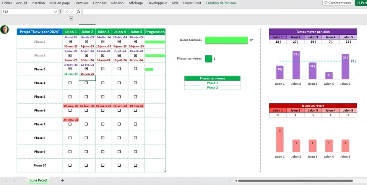Image resolution: width=367 pixels, height=185 pixels.
Task: Select the Progression column header
Action: 155,32
